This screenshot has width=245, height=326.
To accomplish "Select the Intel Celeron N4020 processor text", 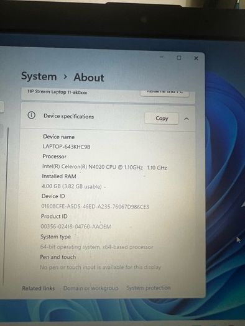I will 104,167.
